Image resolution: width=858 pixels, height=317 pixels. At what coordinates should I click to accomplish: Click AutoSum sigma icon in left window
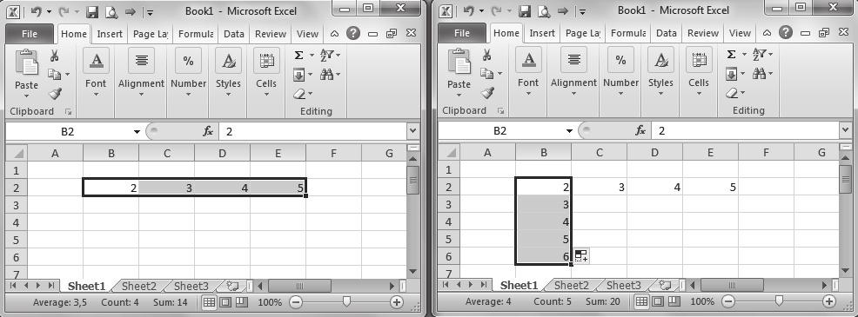[x=298, y=56]
